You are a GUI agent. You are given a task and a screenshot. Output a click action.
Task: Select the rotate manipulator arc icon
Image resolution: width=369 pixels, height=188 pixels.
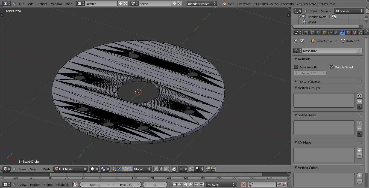[x=124, y=169]
